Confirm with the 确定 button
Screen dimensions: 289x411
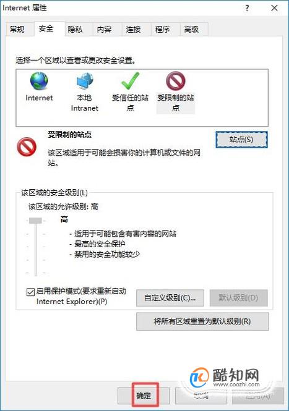(x=144, y=396)
